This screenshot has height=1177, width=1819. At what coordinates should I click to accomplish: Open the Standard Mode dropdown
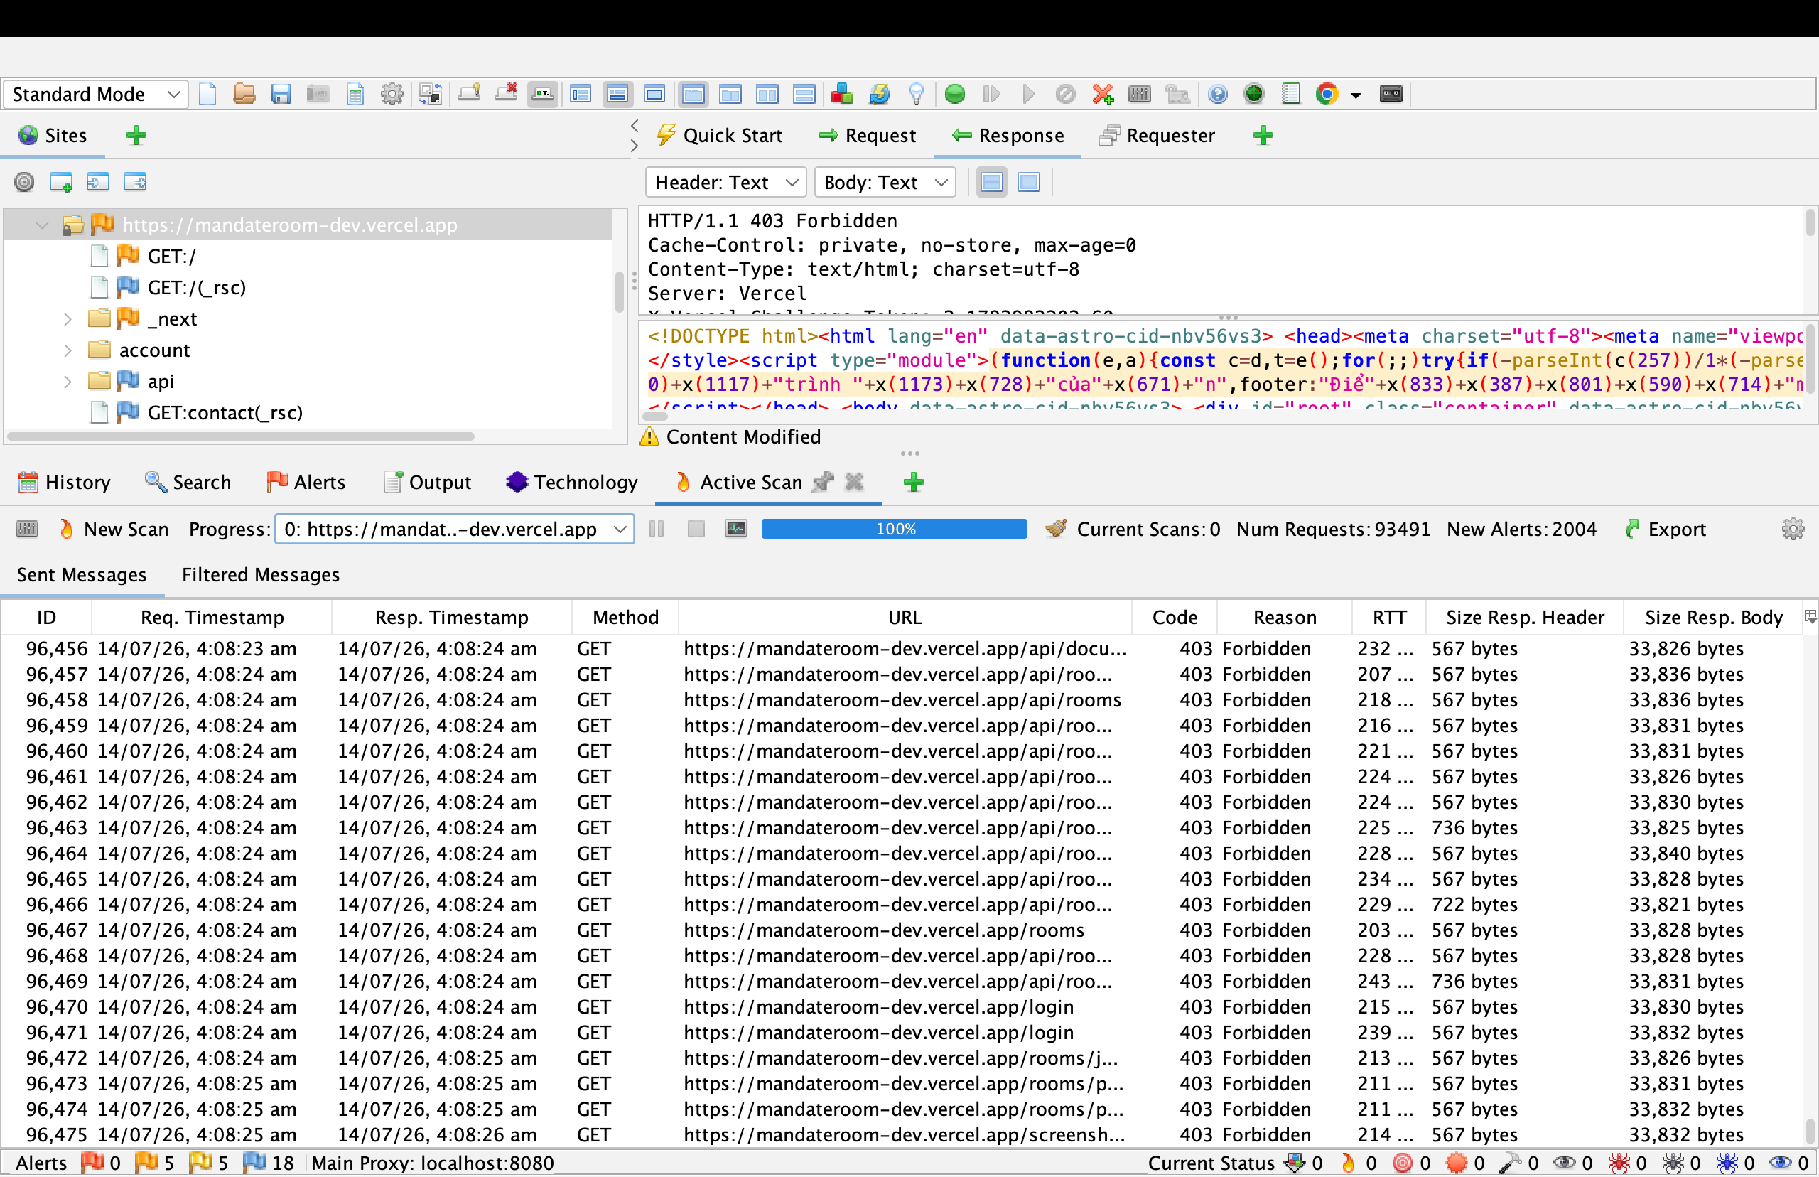pos(96,94)
